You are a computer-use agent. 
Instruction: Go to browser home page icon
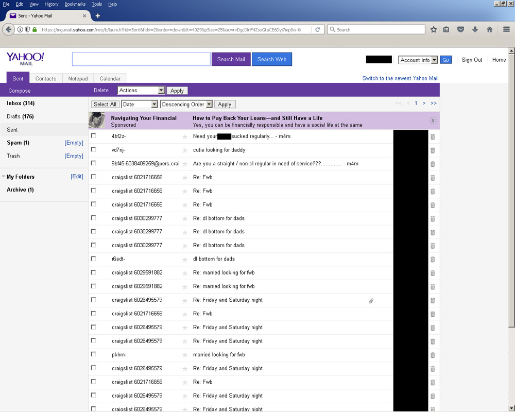(x=489, y=29)
